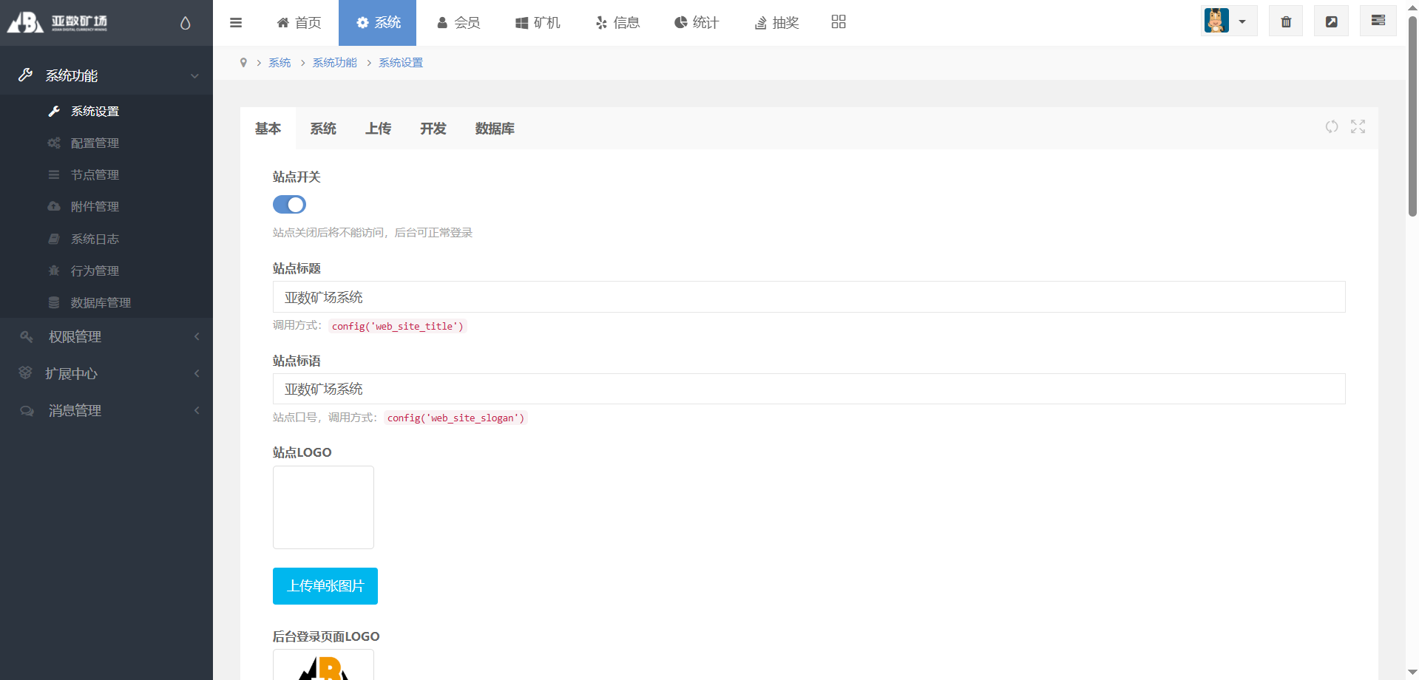This screenshot has height=680, width=1419.
Task: Click the 站点标题 input field
Action: (x=808, y=297)
